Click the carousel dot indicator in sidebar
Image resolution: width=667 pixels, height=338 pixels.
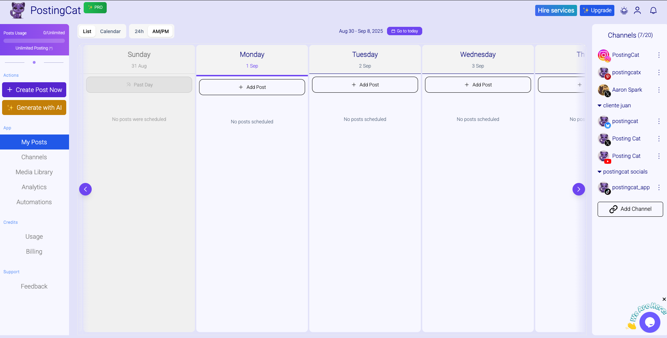(34, 62)
